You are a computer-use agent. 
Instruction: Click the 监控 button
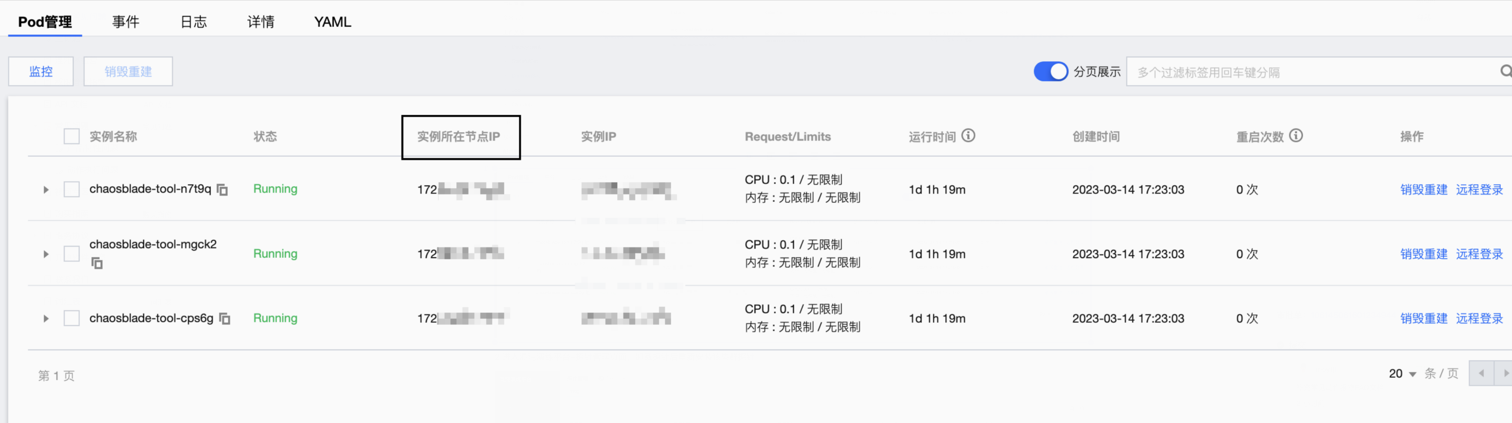41,72
